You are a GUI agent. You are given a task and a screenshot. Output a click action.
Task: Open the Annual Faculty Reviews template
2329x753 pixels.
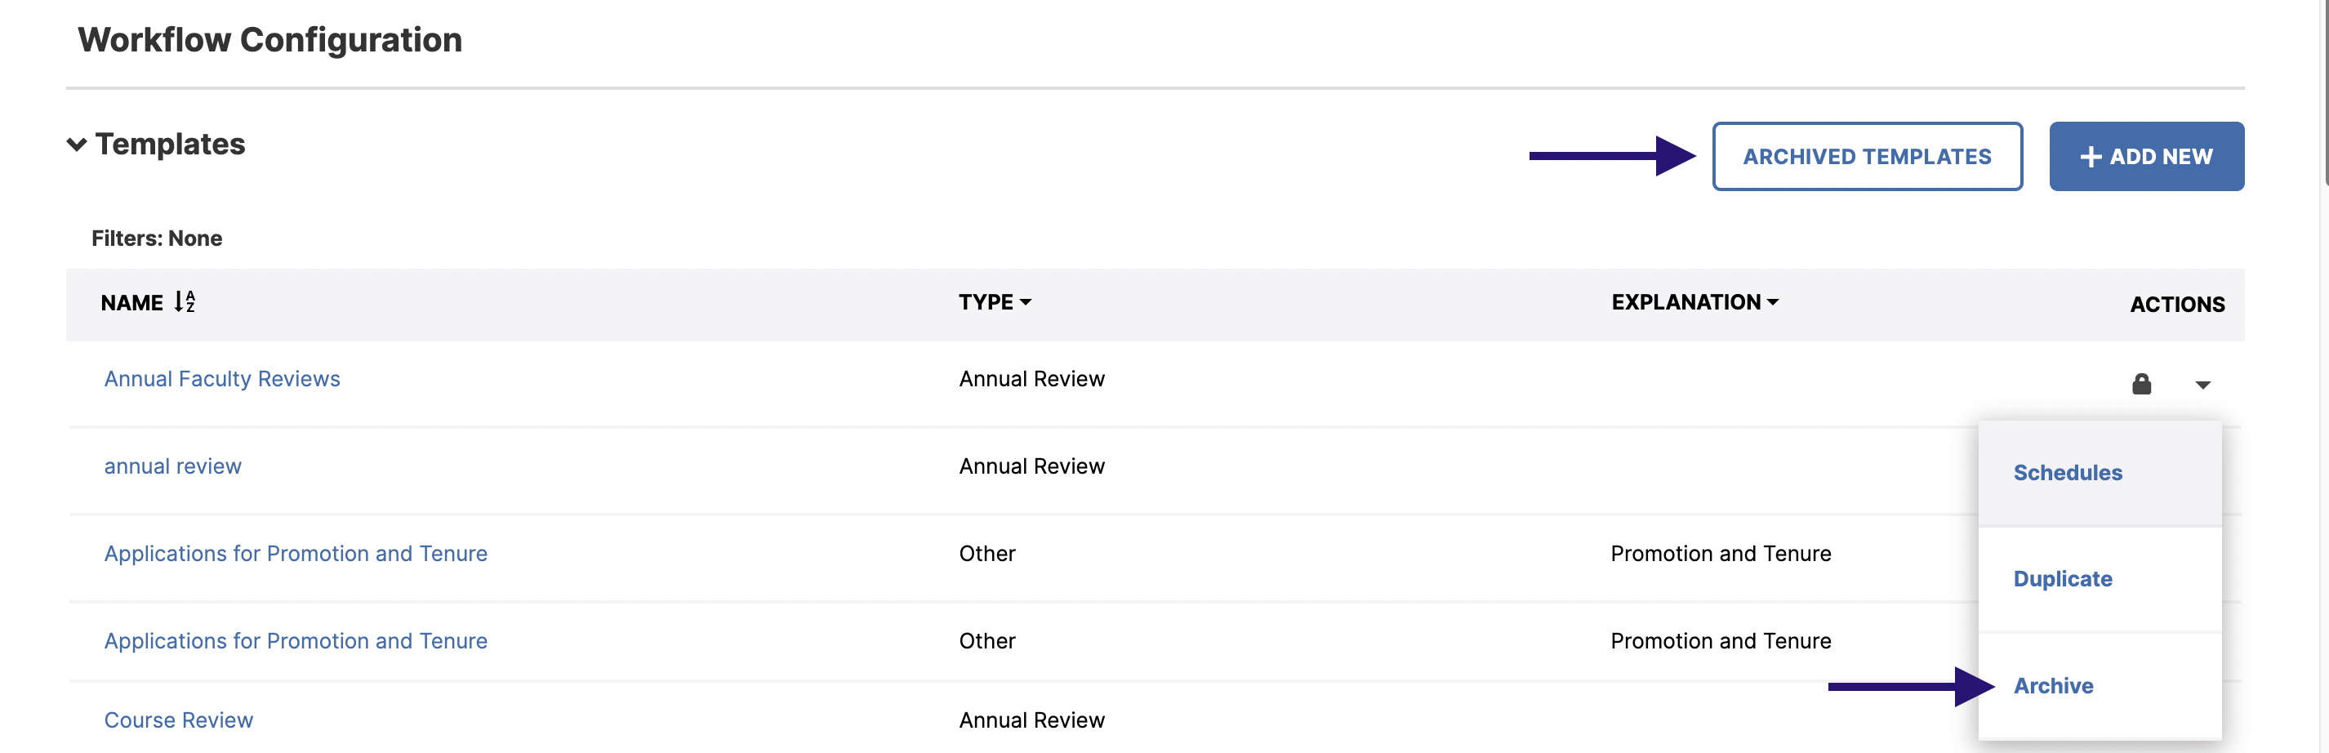[x=221, y=379]
